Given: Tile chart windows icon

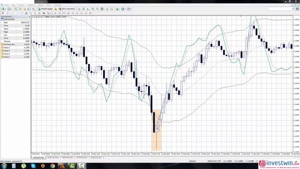Looking at the screenshot, I should click(102, 9).
